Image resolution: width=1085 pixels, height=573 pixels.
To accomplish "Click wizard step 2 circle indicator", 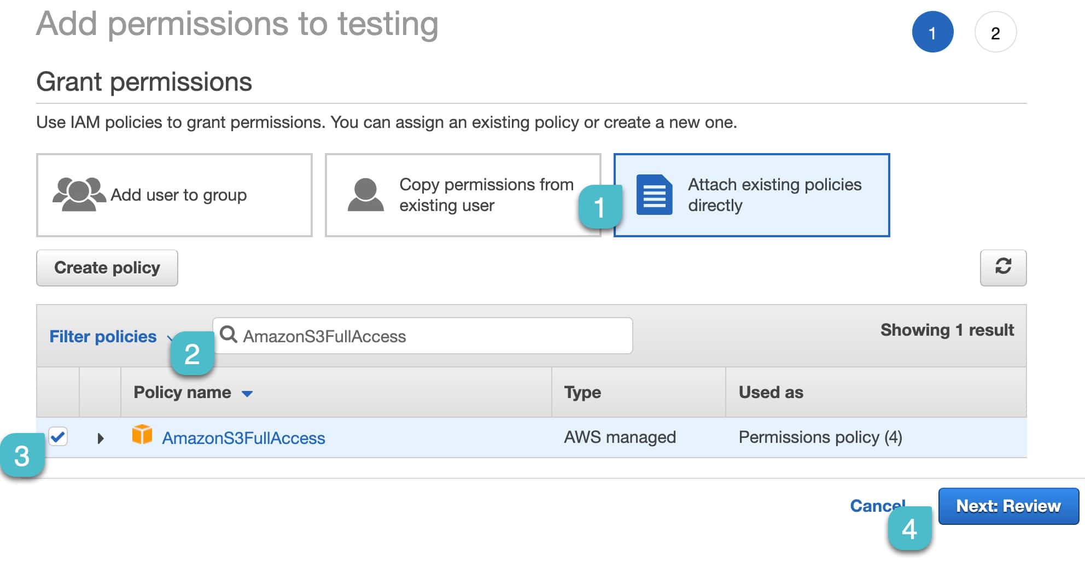I will coord(995,32).
